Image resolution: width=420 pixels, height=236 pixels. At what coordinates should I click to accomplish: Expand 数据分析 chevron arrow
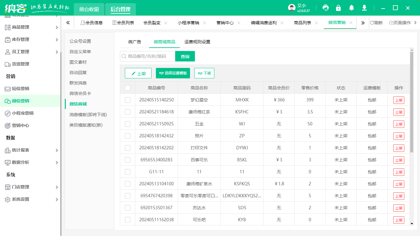(x=57, y=163)
